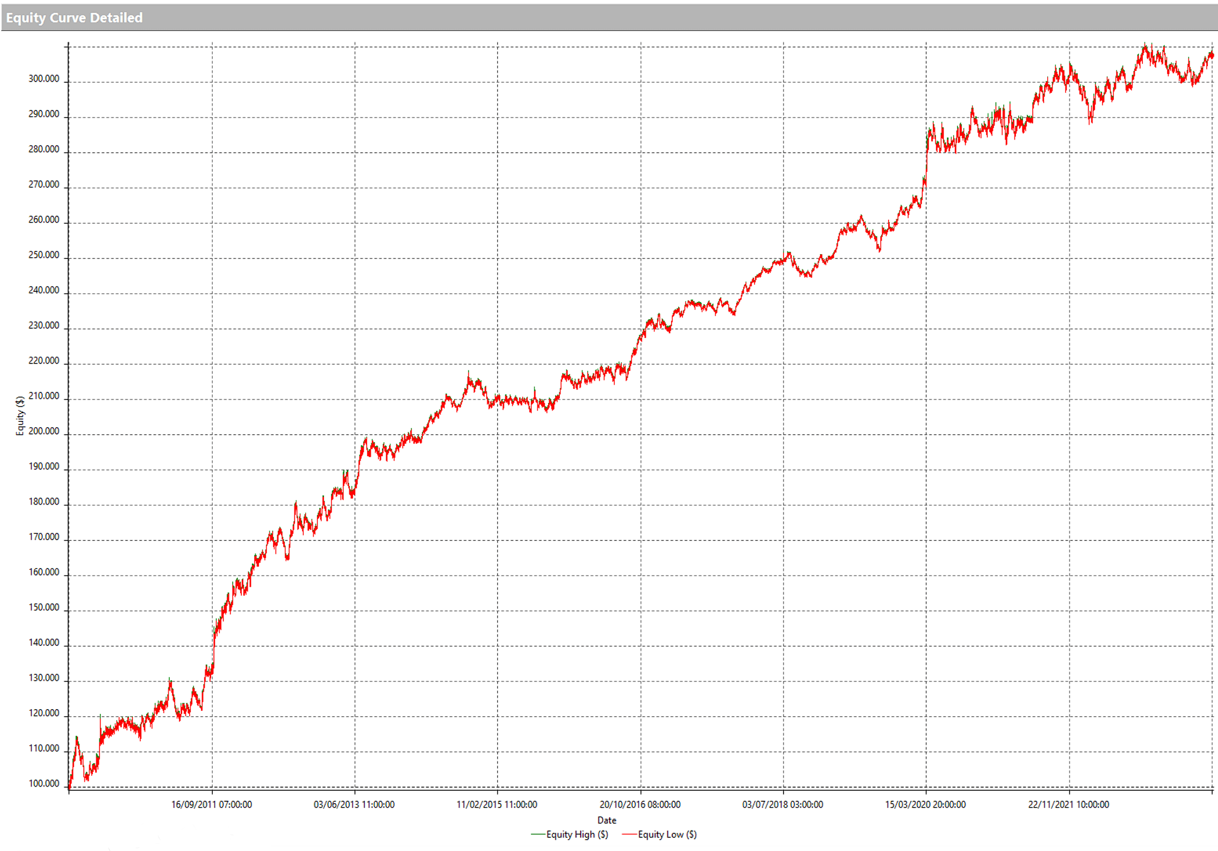Image resolution: width=1218 pixels, height=851 pixels.
Task: Select the 11/02/2015 11:00:00 date label
Action: click(x=497, y=804)
